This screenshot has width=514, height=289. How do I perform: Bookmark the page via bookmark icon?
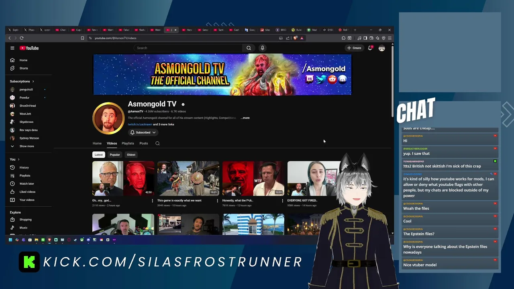pos(82,38)
